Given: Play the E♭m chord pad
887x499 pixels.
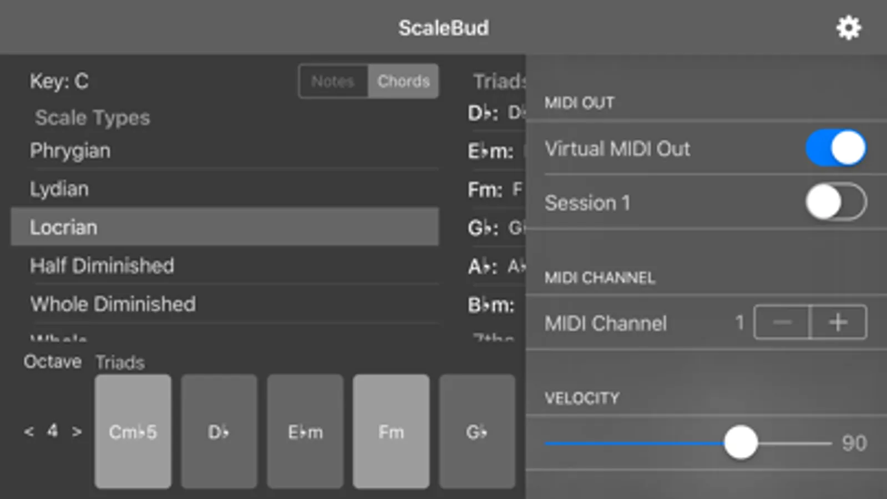Looking at the screenshot, I should tap(305, 431).
